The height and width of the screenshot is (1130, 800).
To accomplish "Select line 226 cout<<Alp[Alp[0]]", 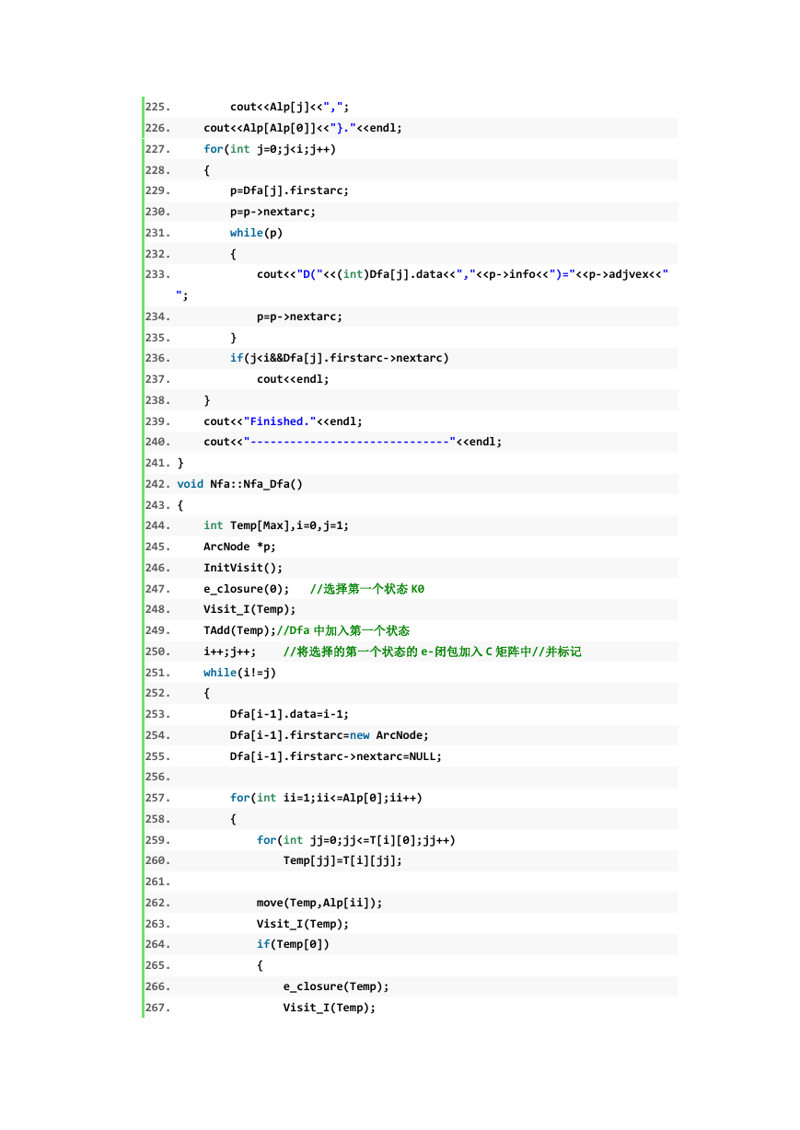I will (x=303, y=128).
